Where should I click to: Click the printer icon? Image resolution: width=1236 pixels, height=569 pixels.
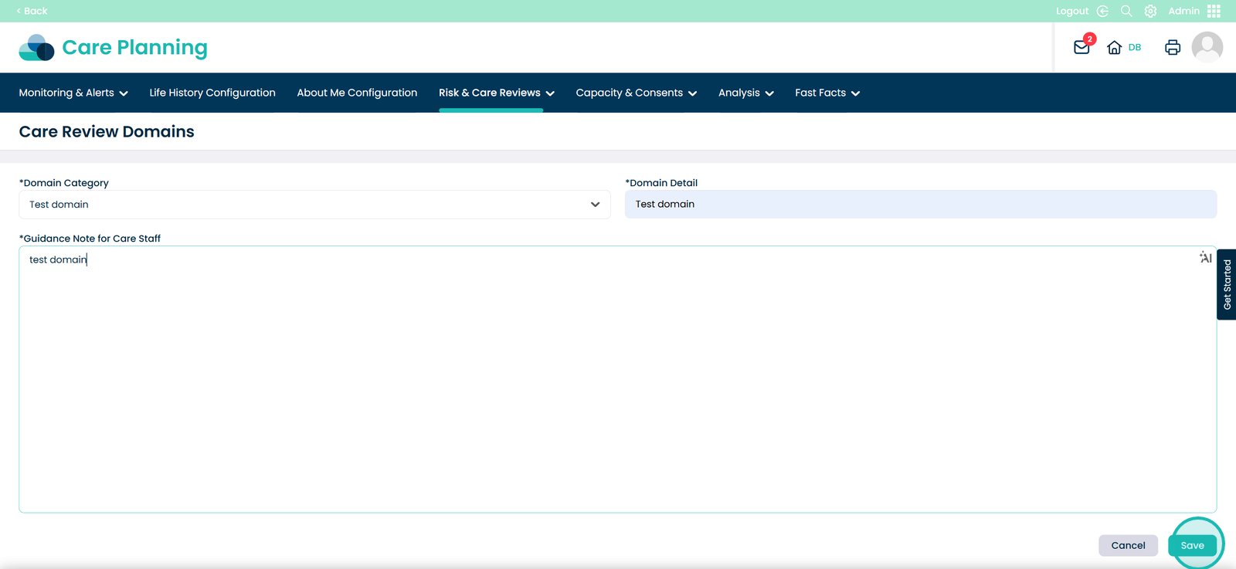[1172, 47]
